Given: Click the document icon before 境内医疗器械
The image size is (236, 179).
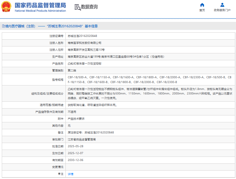Looking at the screenshot, I should (3, 26).
